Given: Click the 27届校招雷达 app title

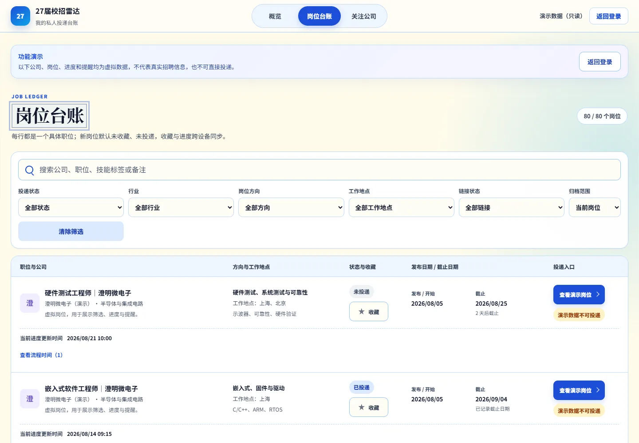Looking at the screenshot, I should [x=58, y=11].
